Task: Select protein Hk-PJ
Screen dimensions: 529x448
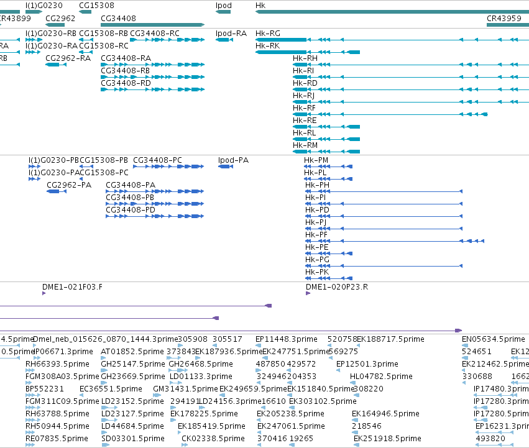Action: click(316, 222)
